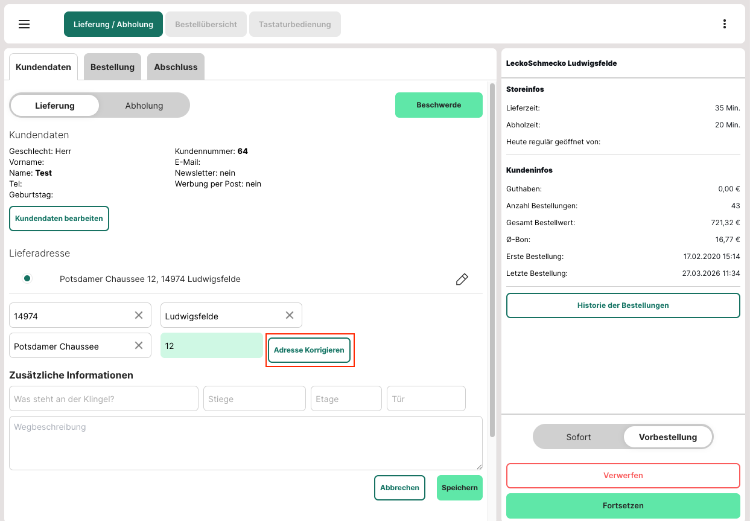Image resolution: width=750 pixels, height=521 pixels.
Task: Open the Bestellübersicht view
Action: click(x=206, y=25)
